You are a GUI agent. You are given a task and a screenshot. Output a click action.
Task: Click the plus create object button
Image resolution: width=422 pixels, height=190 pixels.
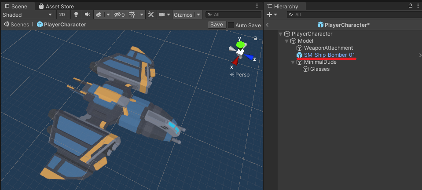(x=269, y=15)
